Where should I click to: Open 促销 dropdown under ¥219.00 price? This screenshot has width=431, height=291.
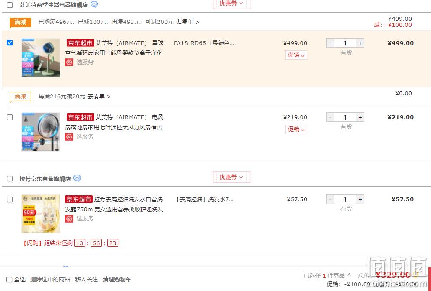(296, 129)
